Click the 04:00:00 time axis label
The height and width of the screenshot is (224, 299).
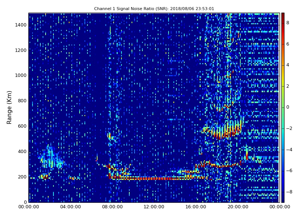pyautogui.click(x=71, y=207)
